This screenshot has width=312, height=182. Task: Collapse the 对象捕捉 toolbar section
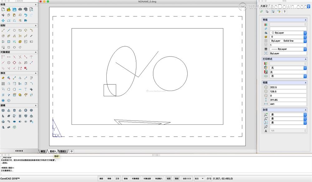tap(36, 52)
